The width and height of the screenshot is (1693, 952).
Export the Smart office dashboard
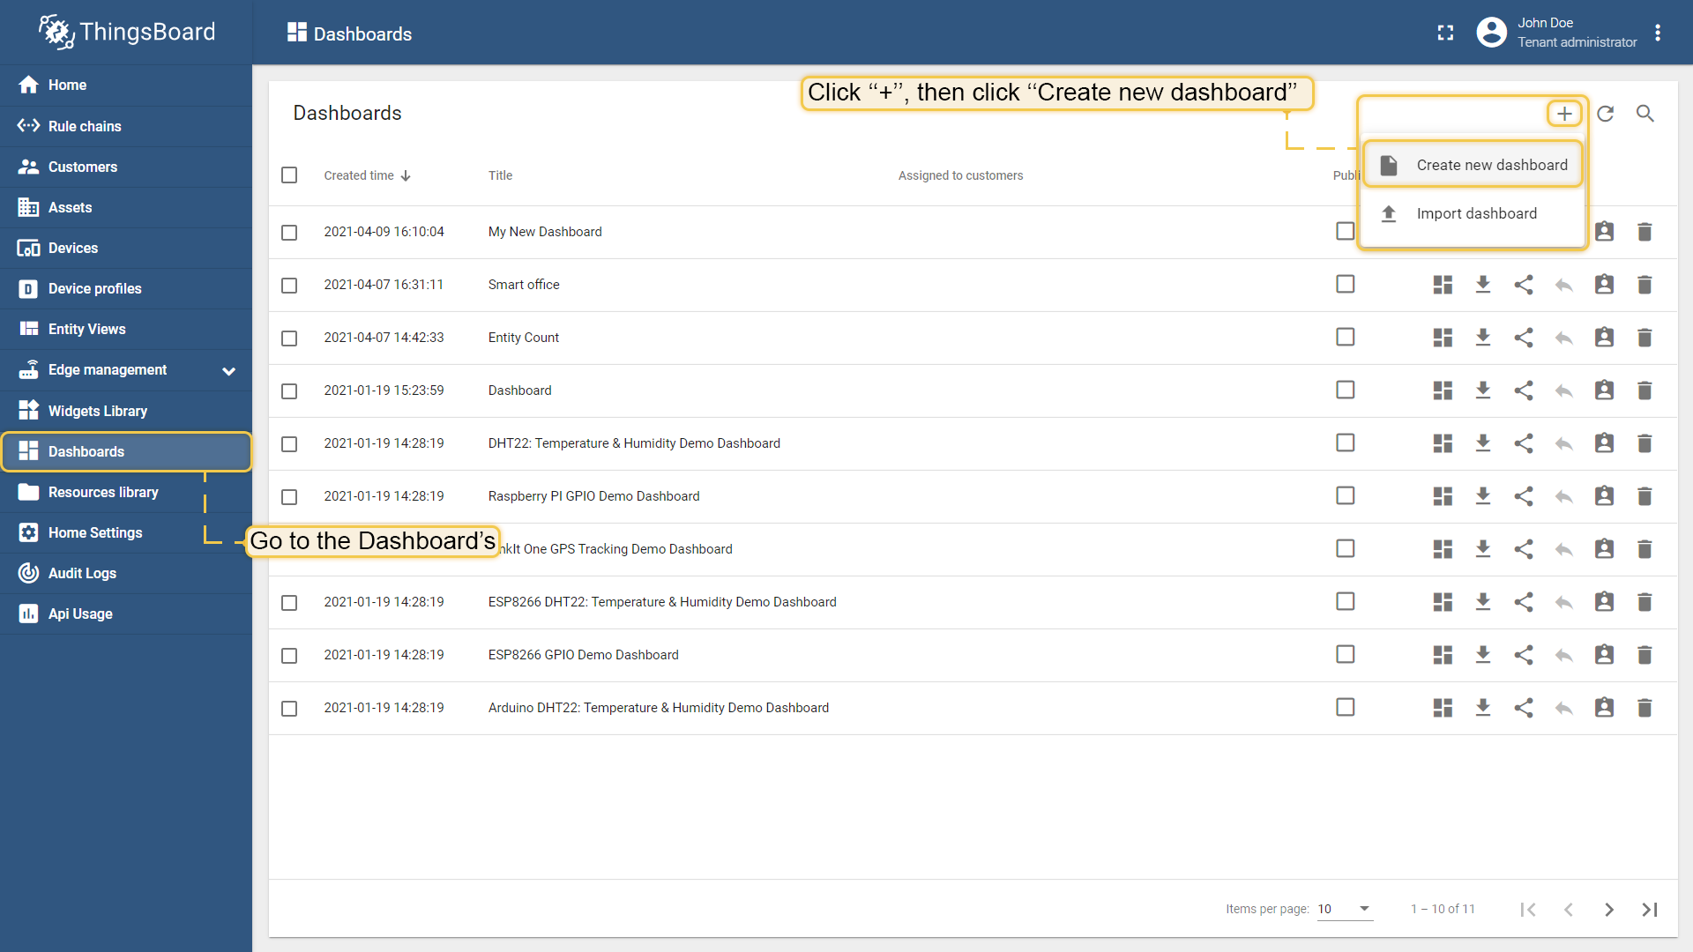tap(1482, 284)
